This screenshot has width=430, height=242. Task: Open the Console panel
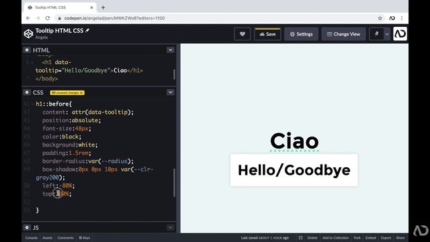[32, 238]
